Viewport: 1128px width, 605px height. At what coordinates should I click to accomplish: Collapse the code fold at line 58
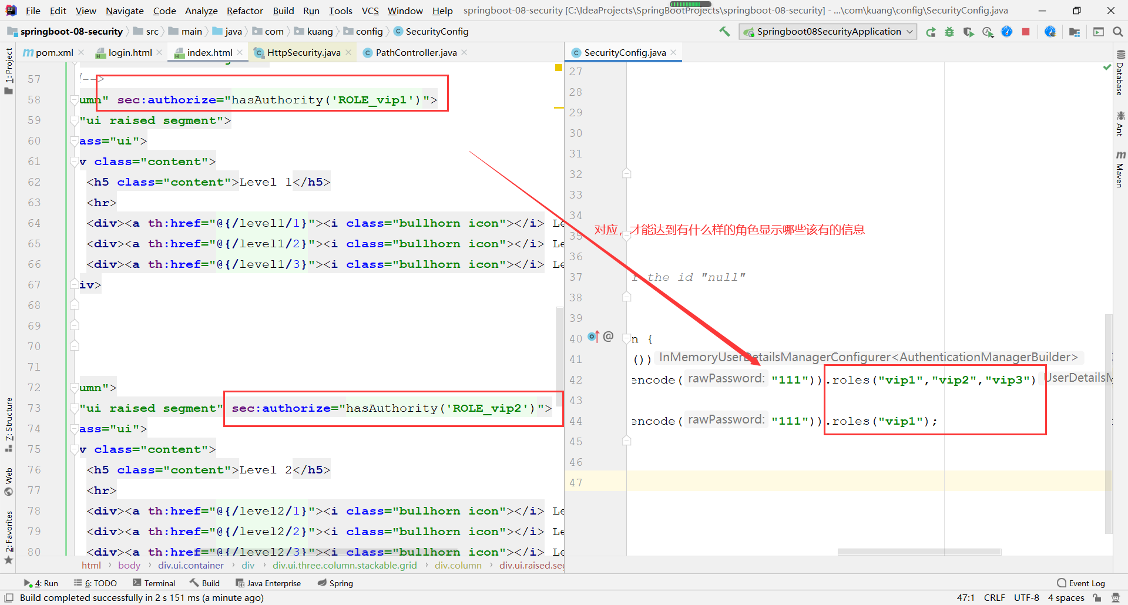pyautogui.click(x=75, y=100)
